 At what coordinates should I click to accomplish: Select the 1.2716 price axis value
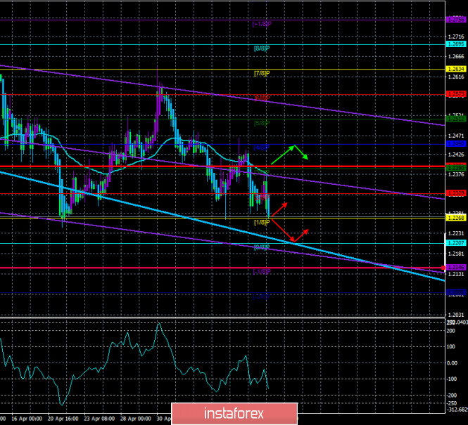[x=456, y=37]
